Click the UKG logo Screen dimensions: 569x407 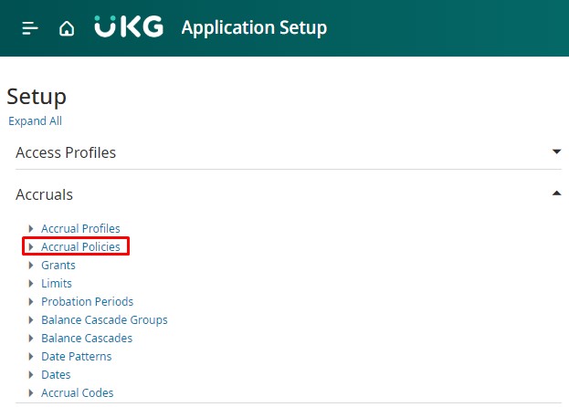pos(129,27)
